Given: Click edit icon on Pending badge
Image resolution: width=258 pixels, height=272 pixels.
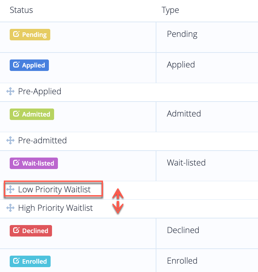Looking at the screenshot, I should 16,34.
